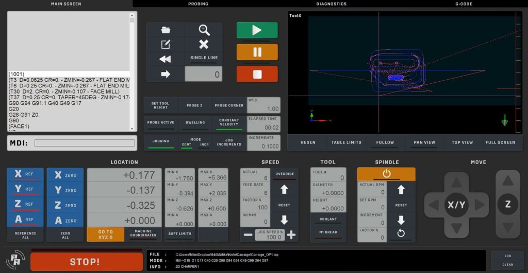Viewport: 528px width, 273px height.
Task: Click the Edit G-code pencil icon
Action: [166, 44]
